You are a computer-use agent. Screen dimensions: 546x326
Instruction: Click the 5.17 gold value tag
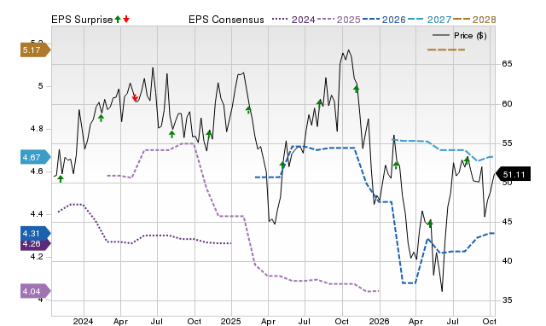point(35,50)
